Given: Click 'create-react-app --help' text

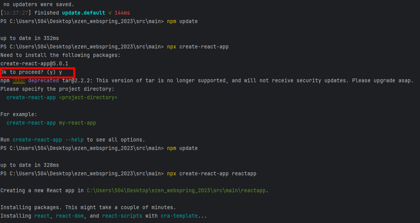Looking at the screenshot, I should tap(48, 140).
